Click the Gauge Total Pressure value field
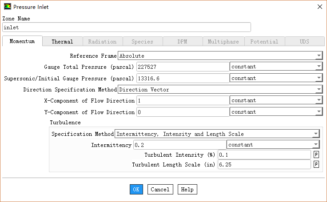Image resolution: width=327 pixels, height=202 pixels. (x=182, y=67)
